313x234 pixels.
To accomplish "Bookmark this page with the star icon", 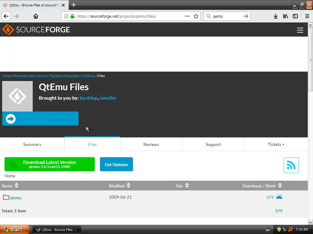I will [196, 16].
